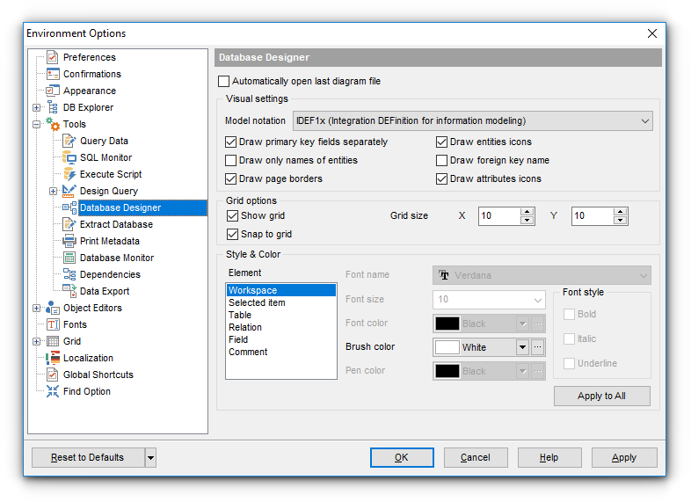Select the Find Option icon
The width and height of the screenshot is (691, 502).
click(x=53, y=391)
